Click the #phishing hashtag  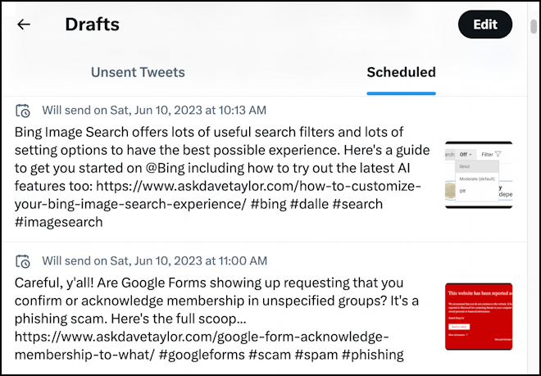pos(372,355)
